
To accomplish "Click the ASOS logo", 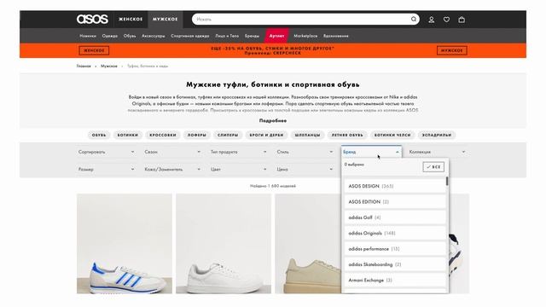I will click(92, 19).
